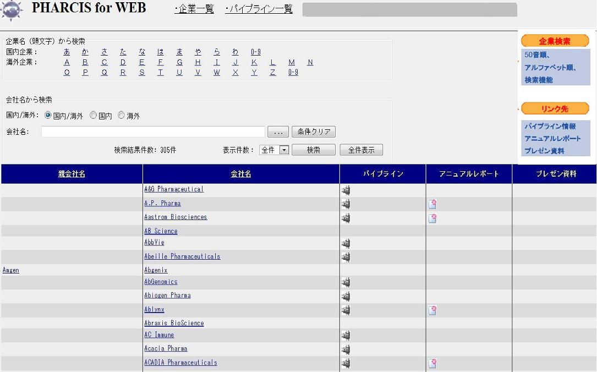Open pipeline icon for A.P. Pharma
The image size is (597, 372).
click(346, 204)
